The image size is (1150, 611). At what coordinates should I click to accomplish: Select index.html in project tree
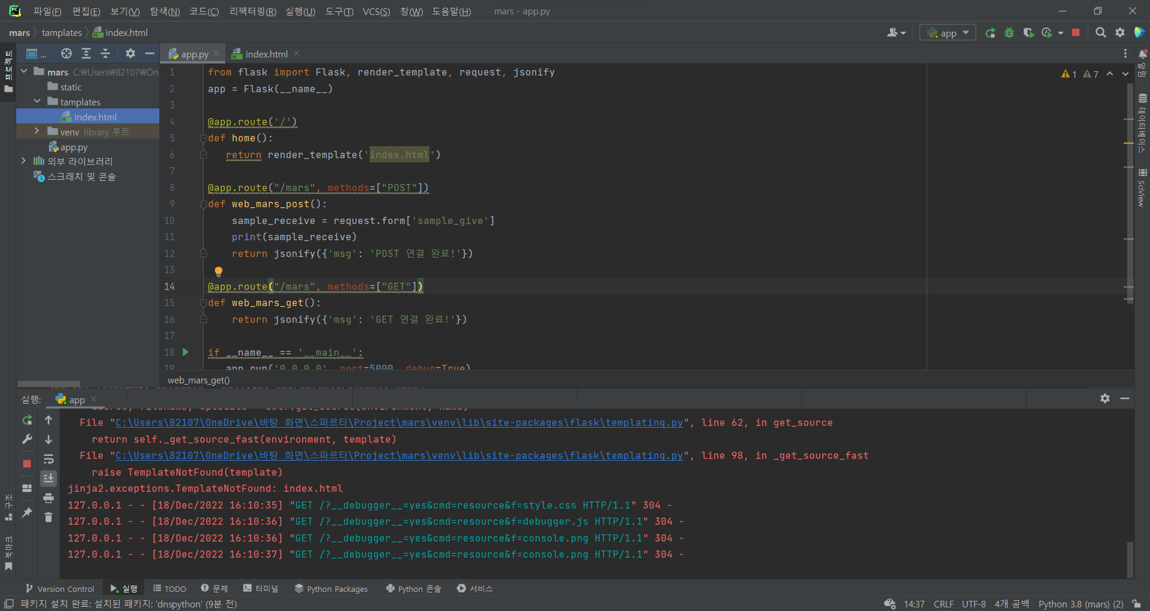(88, 117)
